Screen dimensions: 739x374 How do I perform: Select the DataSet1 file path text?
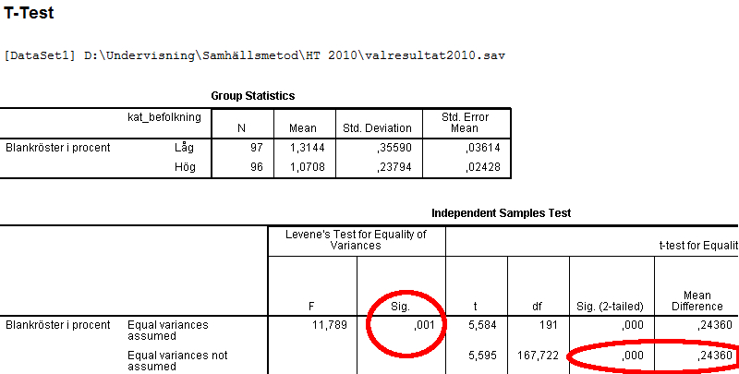click(x=254, y=55)
